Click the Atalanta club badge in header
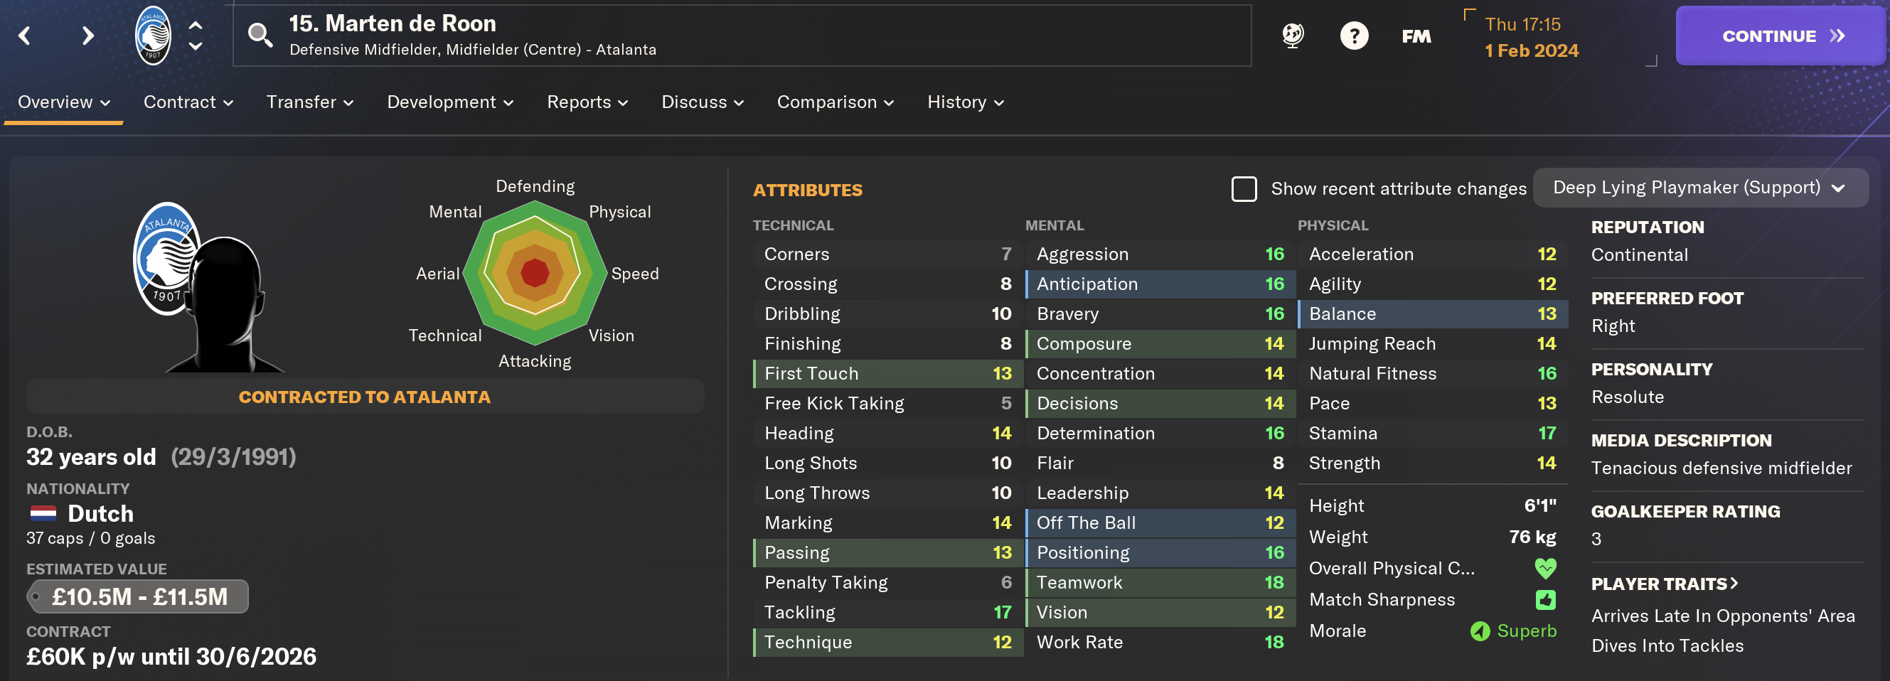Viewport: 1890px width, 681px height. (154, 36)
